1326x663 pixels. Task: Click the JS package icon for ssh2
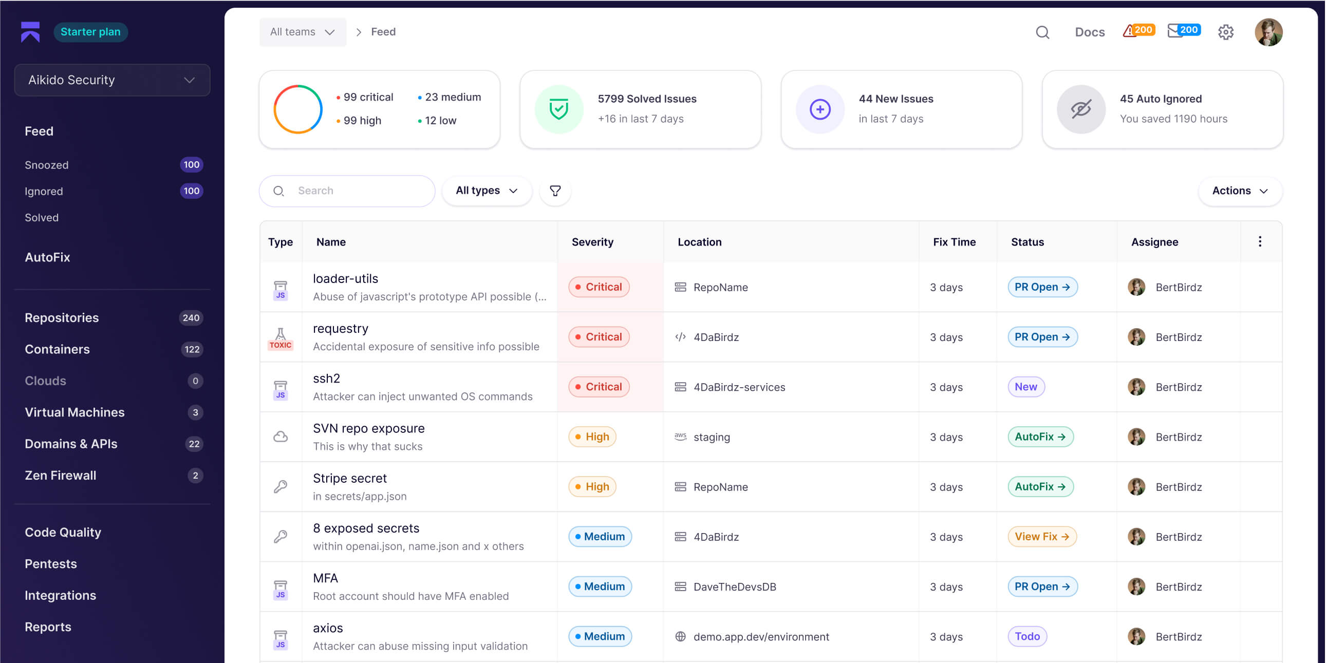280,390
